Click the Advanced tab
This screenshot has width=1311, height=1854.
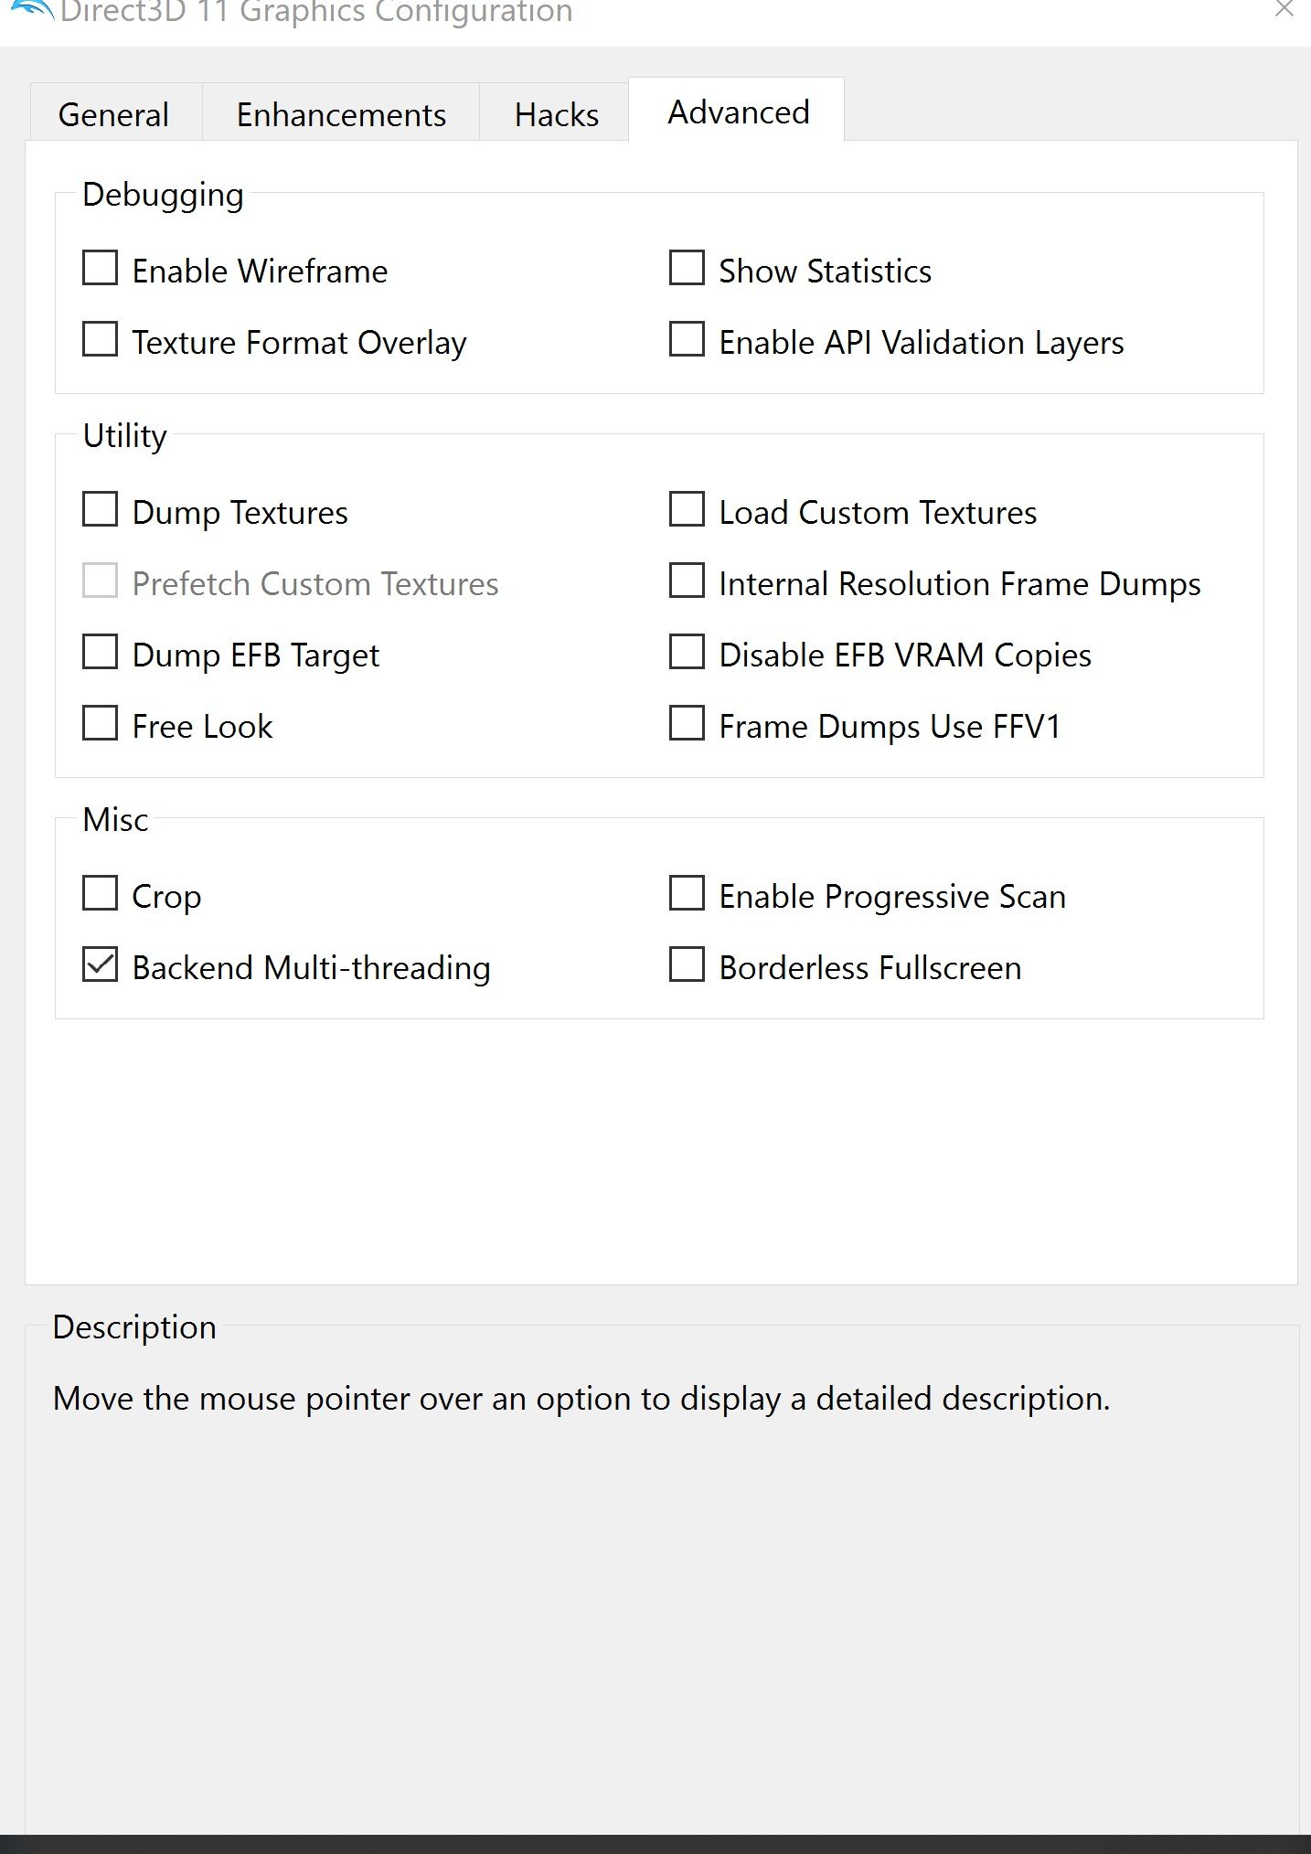[738, 112]
